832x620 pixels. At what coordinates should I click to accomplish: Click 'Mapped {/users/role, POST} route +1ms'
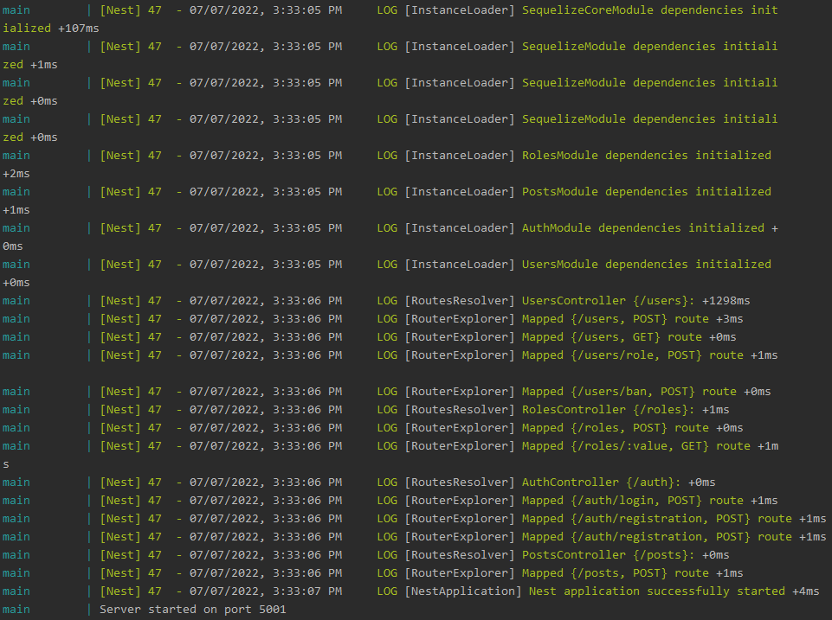[650, 355]
